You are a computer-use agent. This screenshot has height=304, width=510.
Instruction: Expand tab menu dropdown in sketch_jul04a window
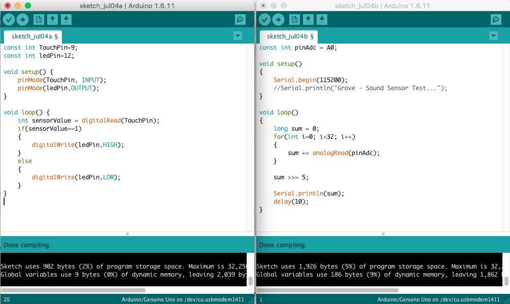[x=238, y=36]
